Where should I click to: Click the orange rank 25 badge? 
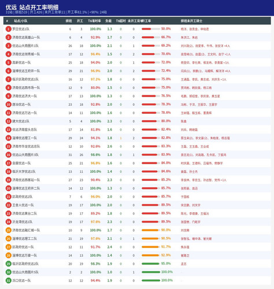pyautogui.click(x=8, y=230)
